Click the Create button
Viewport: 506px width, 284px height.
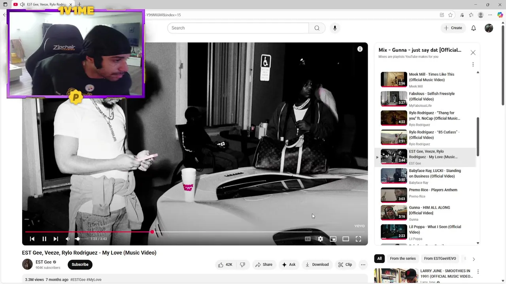(x=453, y=28)
